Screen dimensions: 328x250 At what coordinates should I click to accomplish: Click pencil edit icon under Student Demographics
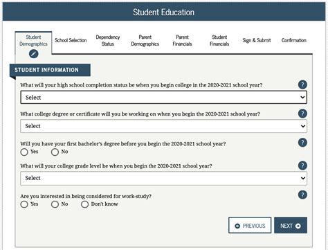tap(34, 54)
